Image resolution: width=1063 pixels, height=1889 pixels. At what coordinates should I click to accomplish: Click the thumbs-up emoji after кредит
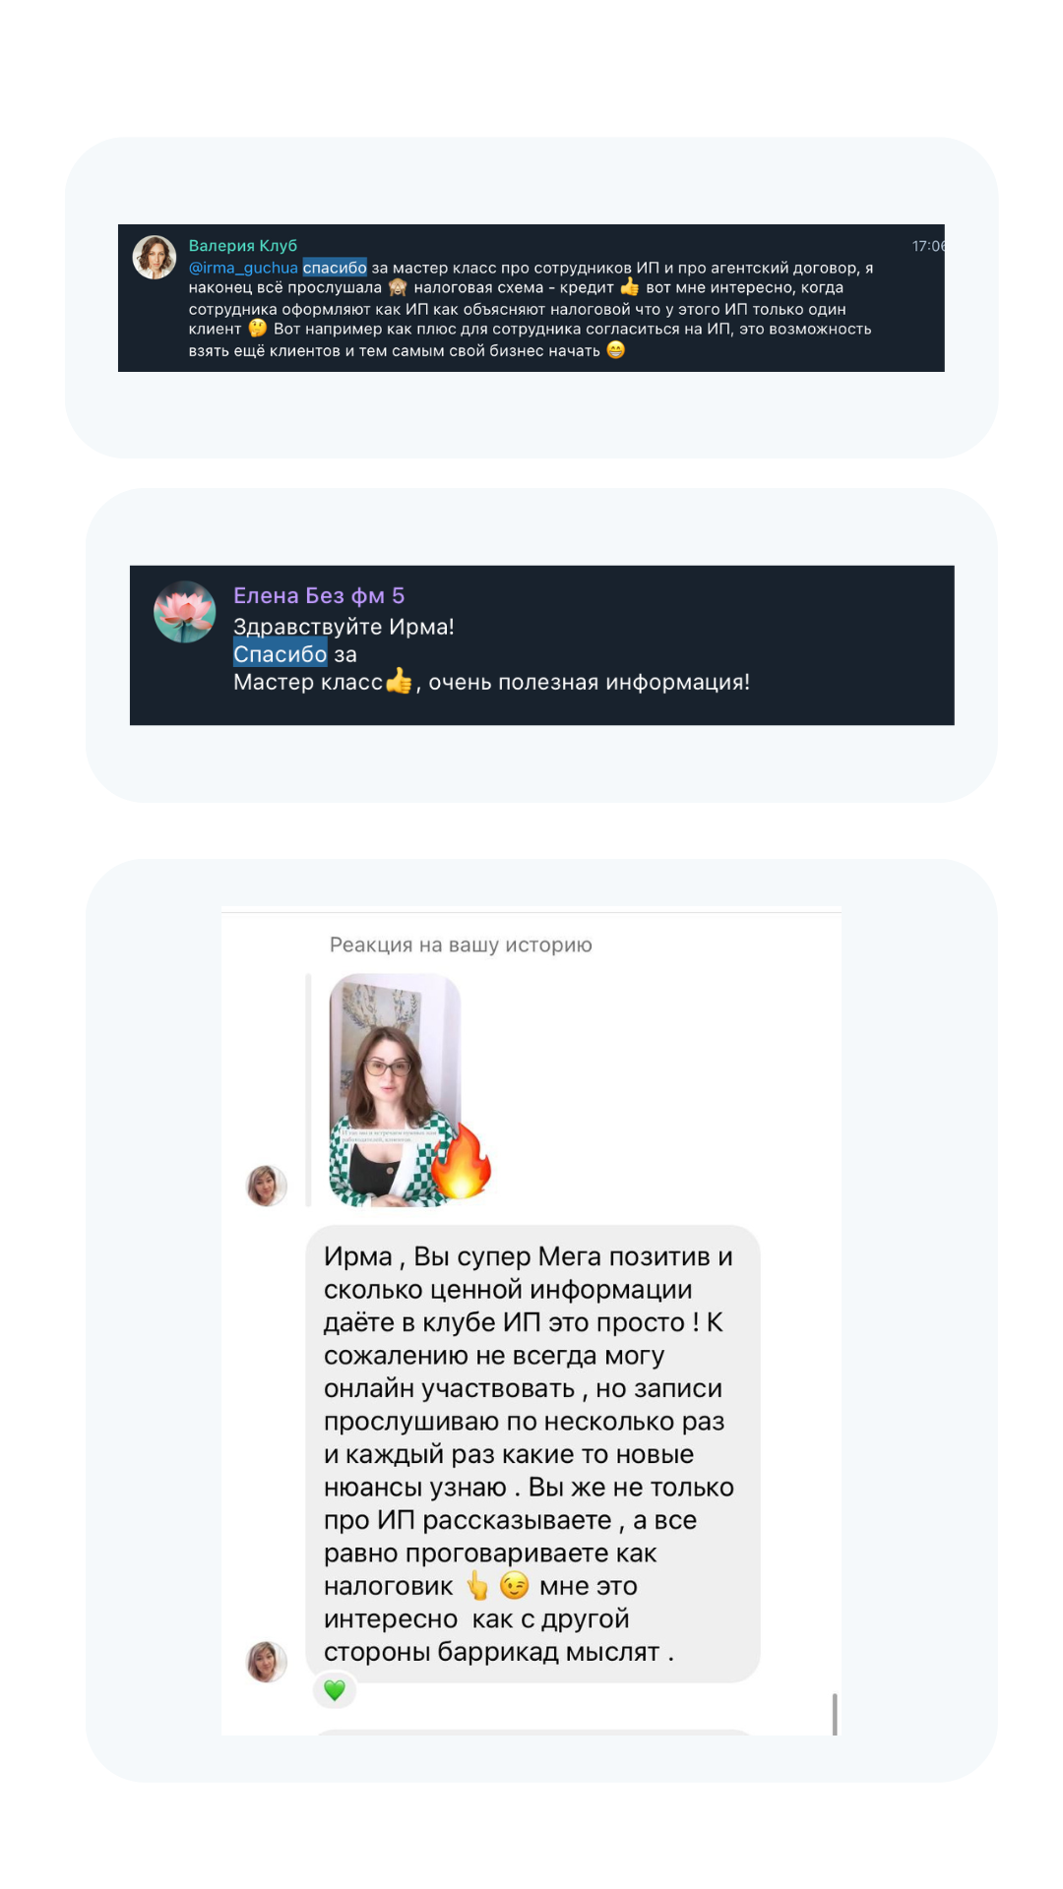(630, 287)
